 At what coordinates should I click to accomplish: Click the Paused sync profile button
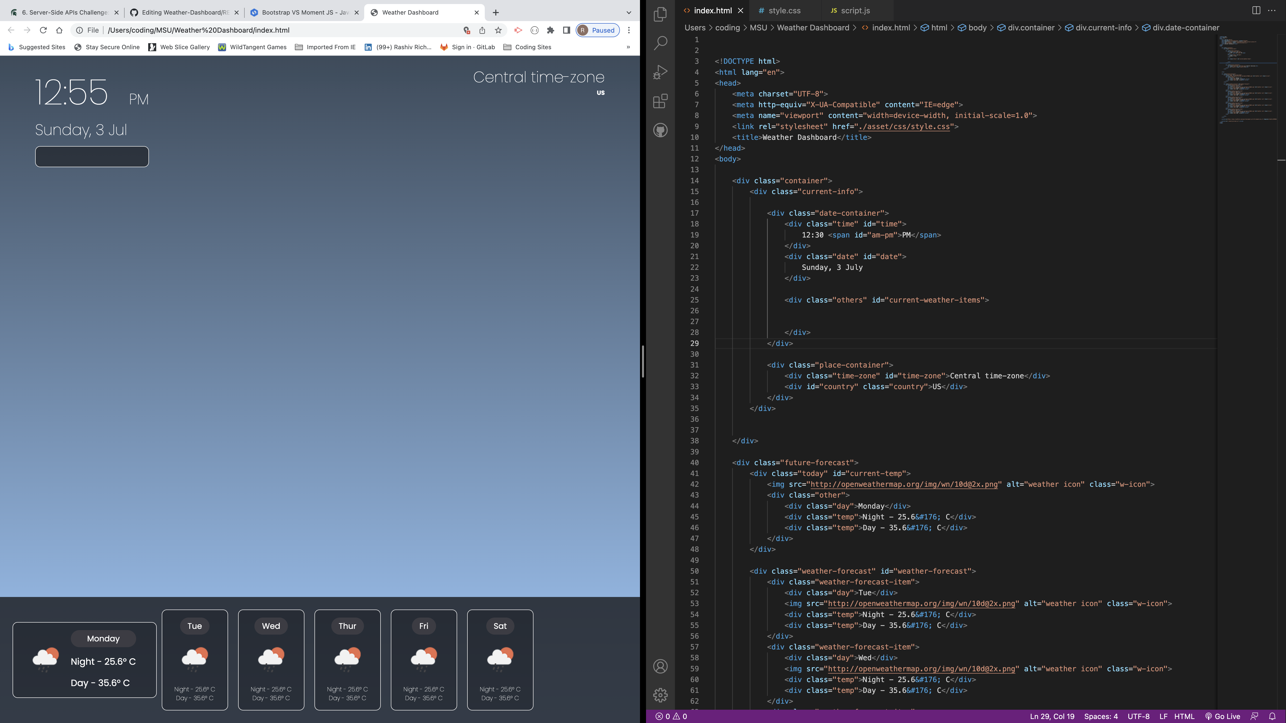(597, 30)
